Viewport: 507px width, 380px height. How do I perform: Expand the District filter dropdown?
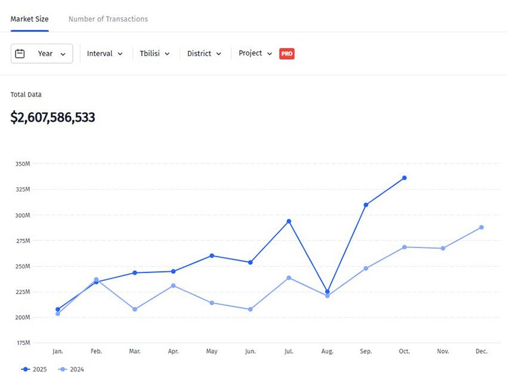[204, 54]
